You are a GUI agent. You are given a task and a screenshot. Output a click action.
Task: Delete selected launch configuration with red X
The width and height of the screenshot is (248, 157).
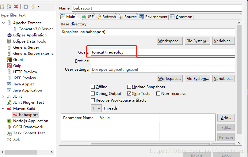tap(16, 7)
